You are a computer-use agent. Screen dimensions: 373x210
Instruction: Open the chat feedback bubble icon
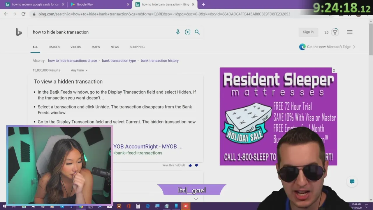(352, 181)
